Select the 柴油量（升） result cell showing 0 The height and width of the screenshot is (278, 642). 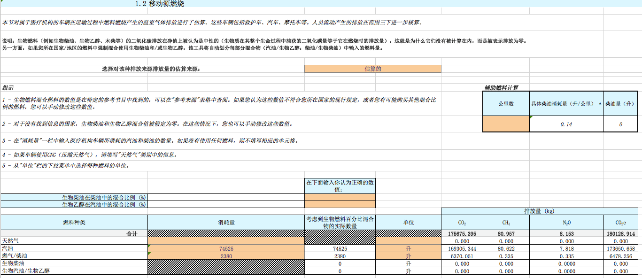click(620, 124)
